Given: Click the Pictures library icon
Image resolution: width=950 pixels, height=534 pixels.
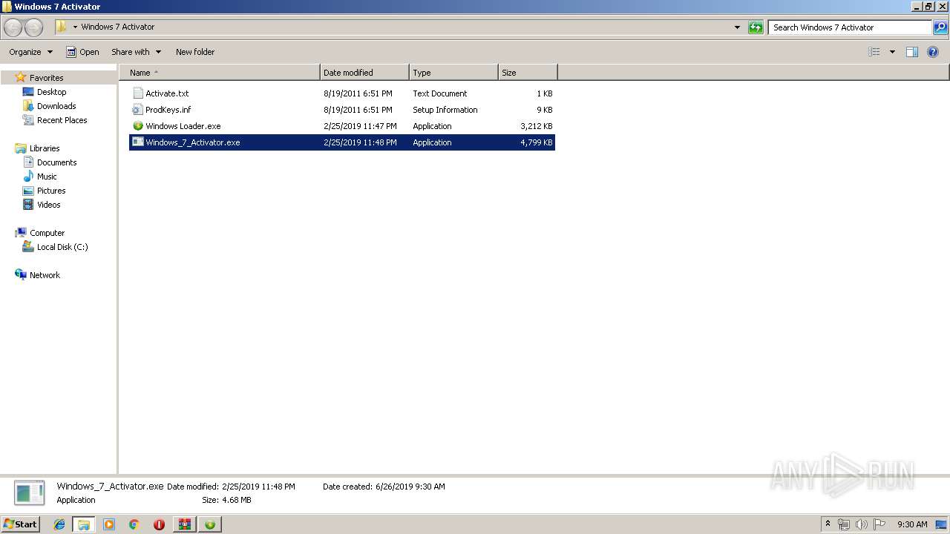Looking at the screenshot, I should pos(28,191).
